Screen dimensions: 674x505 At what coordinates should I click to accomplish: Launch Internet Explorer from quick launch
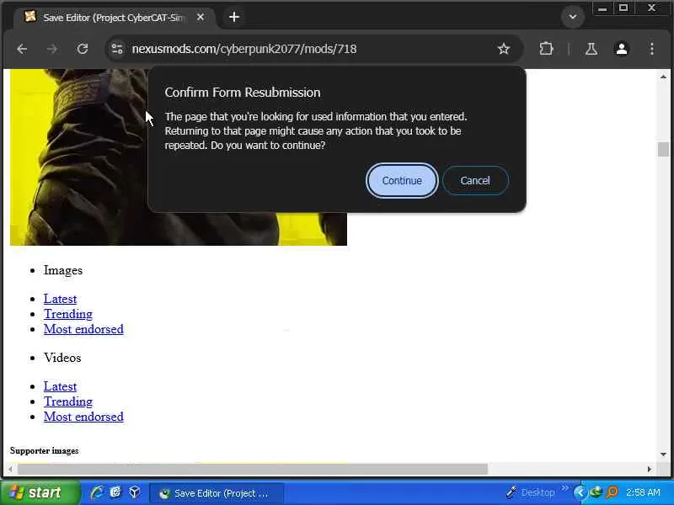point(97,492)
